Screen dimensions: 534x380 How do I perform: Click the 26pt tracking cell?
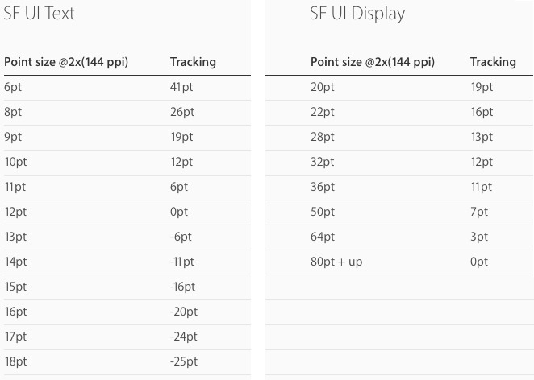click(182, 112)
